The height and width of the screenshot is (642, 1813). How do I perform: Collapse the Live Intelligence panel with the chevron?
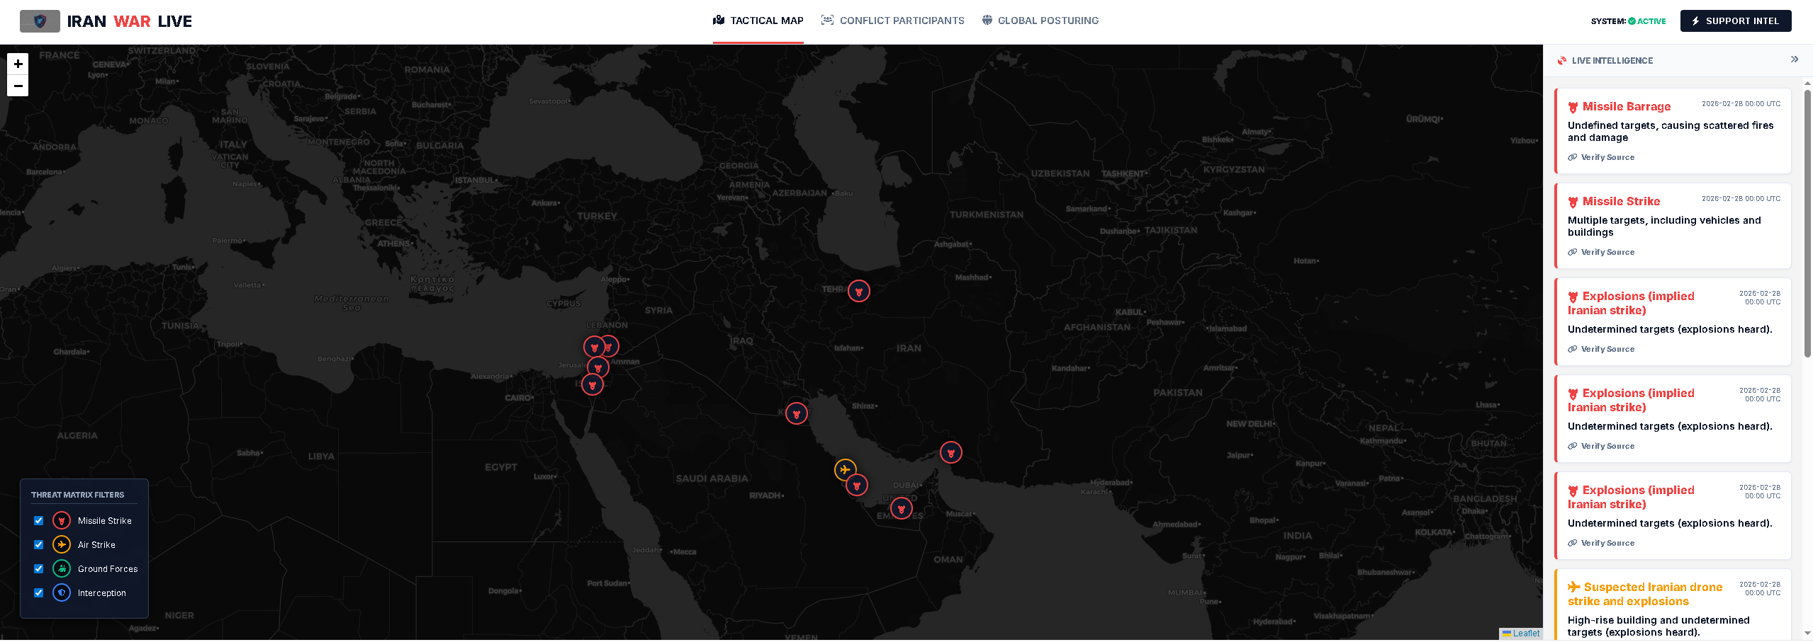coord(1795,59)
